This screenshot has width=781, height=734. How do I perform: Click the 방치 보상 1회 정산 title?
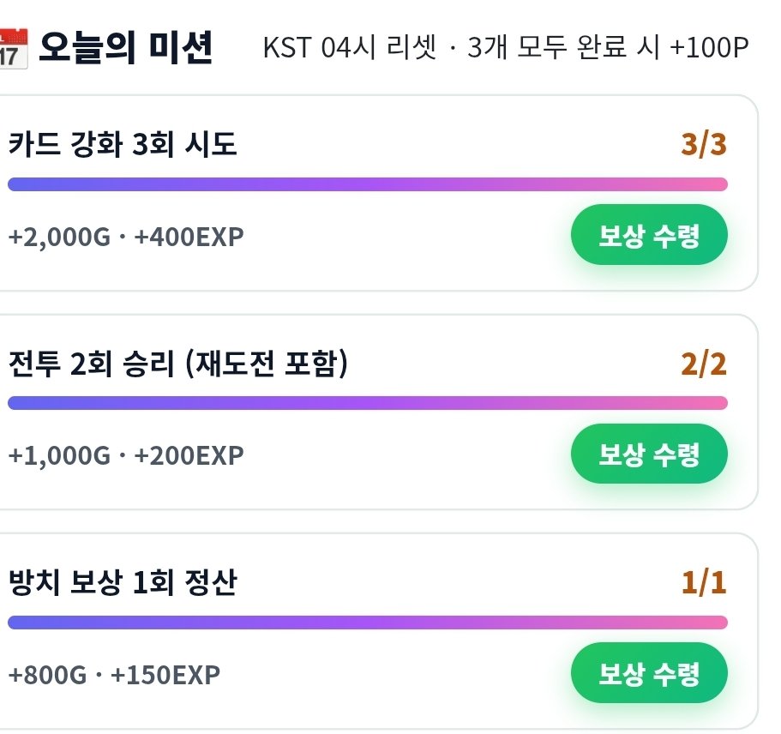point(123,582)
